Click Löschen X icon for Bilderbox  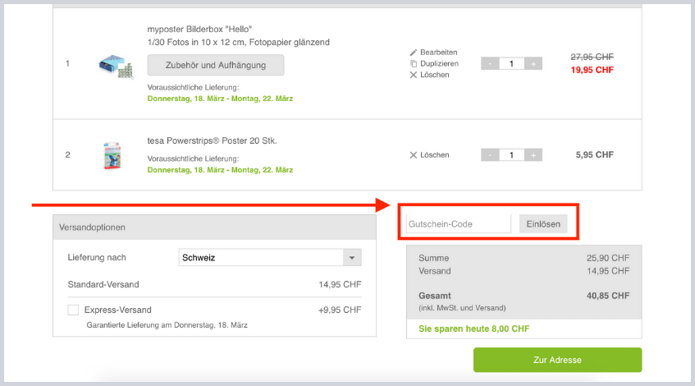[414, 75]
